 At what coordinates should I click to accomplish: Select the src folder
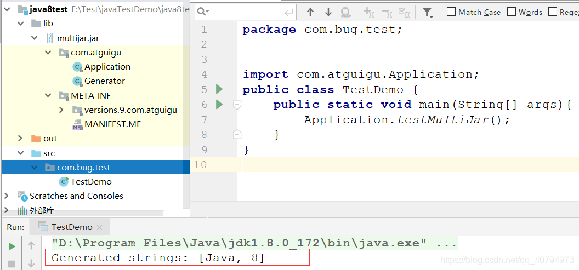click(x=49, y=153)
